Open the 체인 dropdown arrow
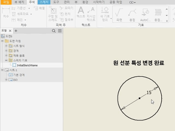Viewport: 175px width, 131px height. 25,20
